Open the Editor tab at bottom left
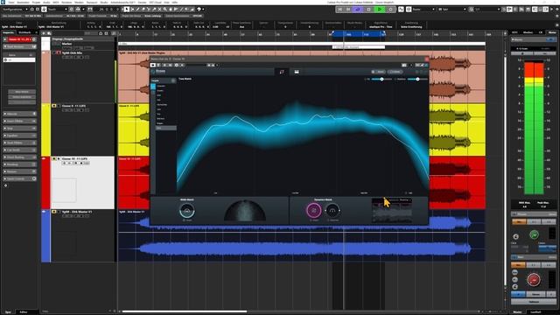The width and height of the screenshot is (560, 315). click(24, 312)
